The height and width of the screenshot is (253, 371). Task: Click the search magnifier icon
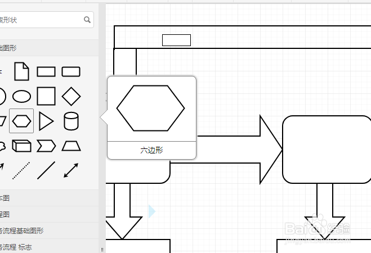pos(87,20)
